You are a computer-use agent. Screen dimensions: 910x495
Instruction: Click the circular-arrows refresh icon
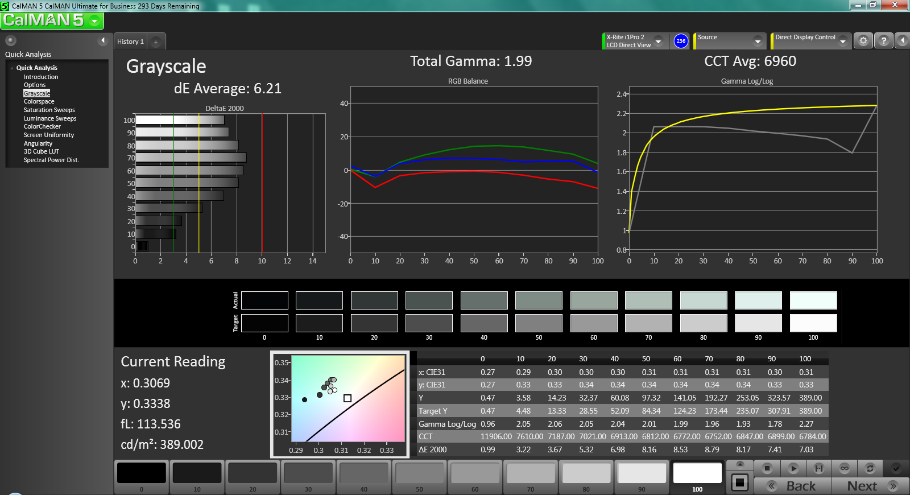[870, 468]
